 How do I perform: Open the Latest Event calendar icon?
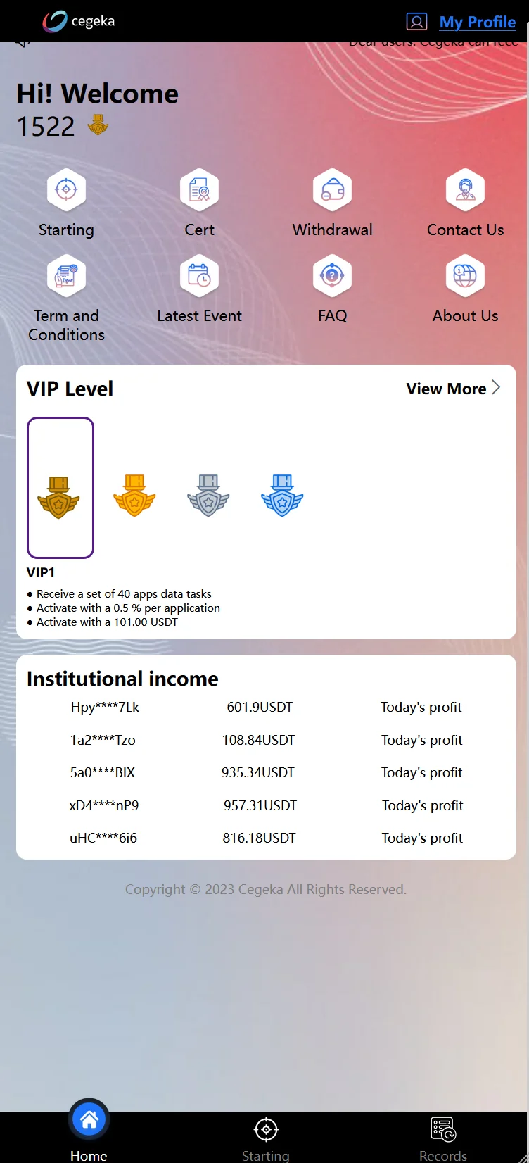coord(199,276)
